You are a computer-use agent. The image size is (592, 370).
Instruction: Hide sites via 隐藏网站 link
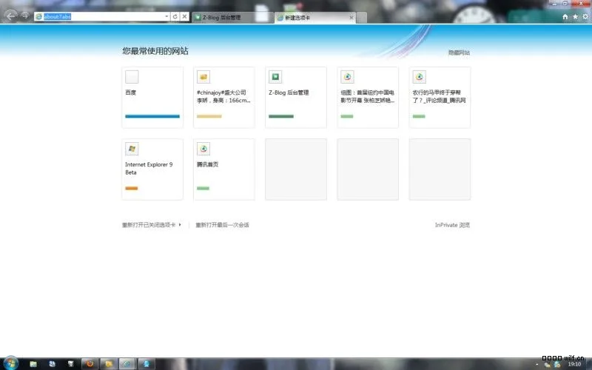click(459, 53)
